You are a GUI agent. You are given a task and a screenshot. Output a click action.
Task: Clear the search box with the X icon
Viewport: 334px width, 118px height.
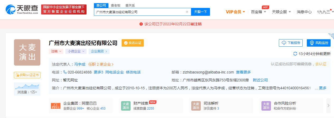(x=187, y=12)
